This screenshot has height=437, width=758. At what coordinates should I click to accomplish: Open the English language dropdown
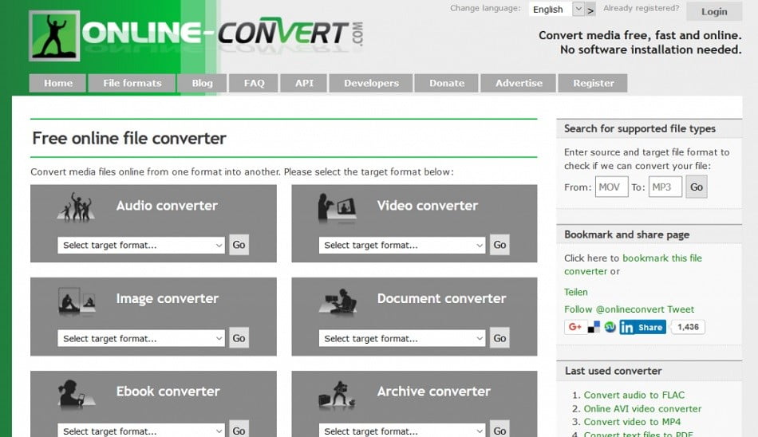[556, 10]
